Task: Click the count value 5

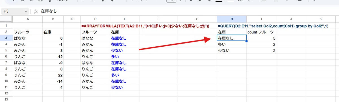Action: click(x=261, y=38)
